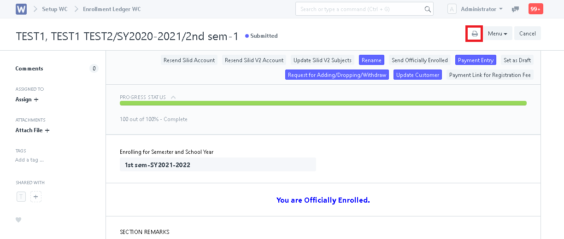Click the Administrator avatar icon
Viewport: 564px width, 239px height.
click(x=452, y=9)
